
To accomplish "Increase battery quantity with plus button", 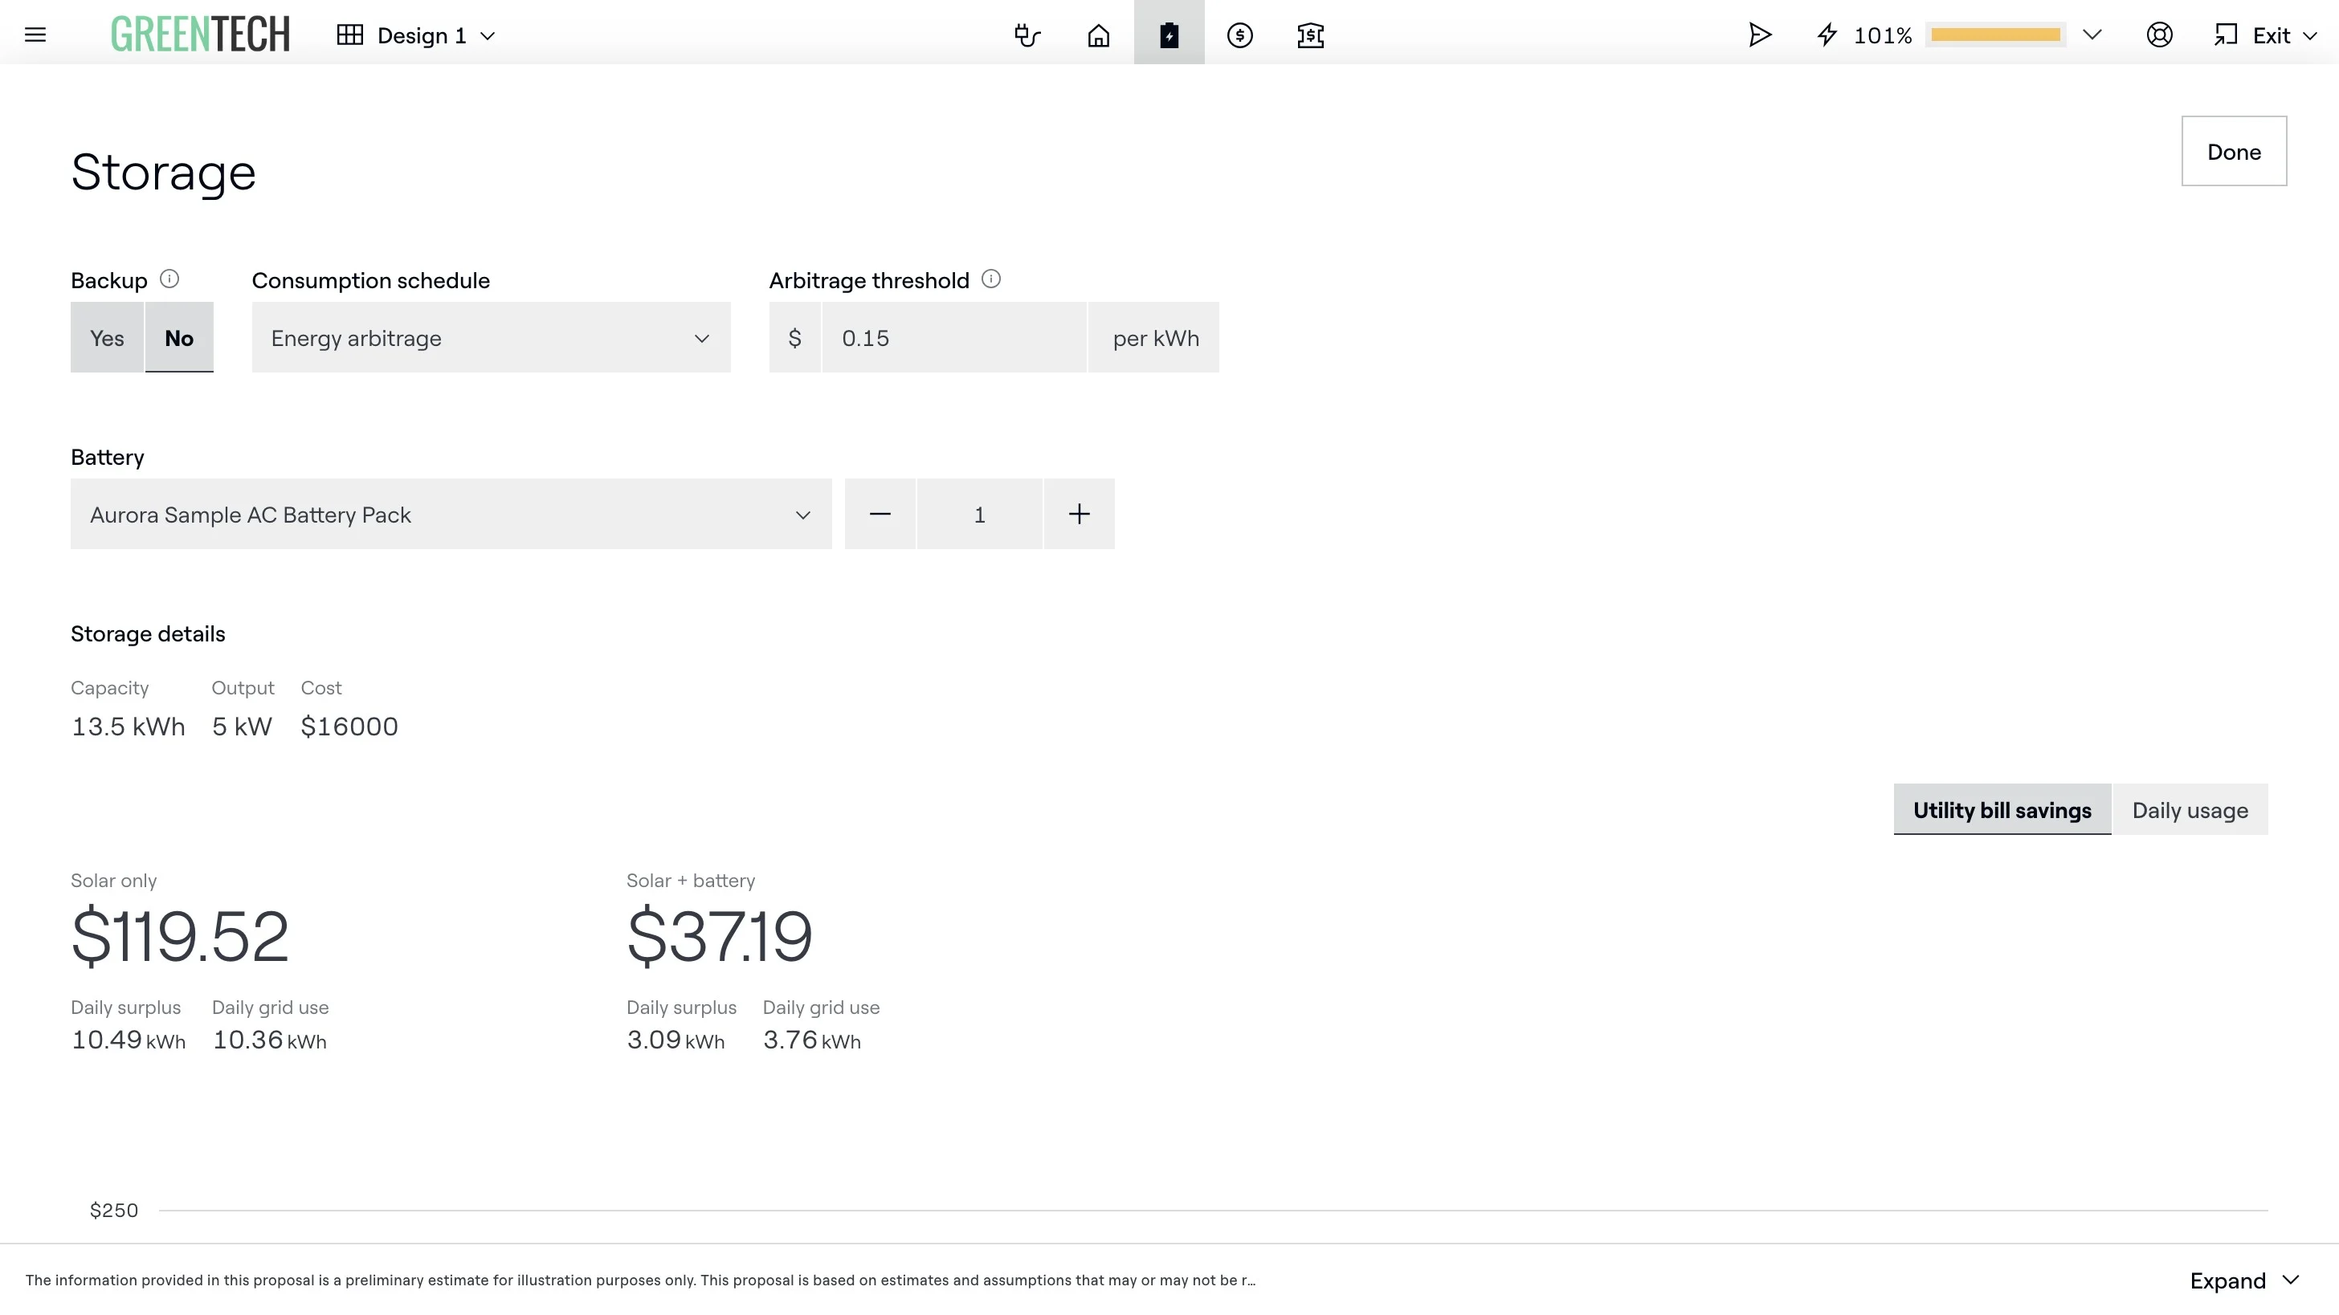I will pos(1079,514).
